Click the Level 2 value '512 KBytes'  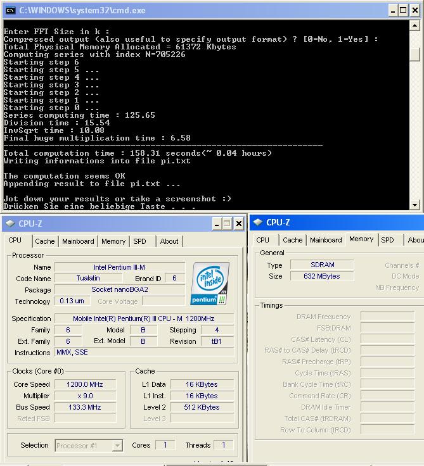tap(202, 407)
